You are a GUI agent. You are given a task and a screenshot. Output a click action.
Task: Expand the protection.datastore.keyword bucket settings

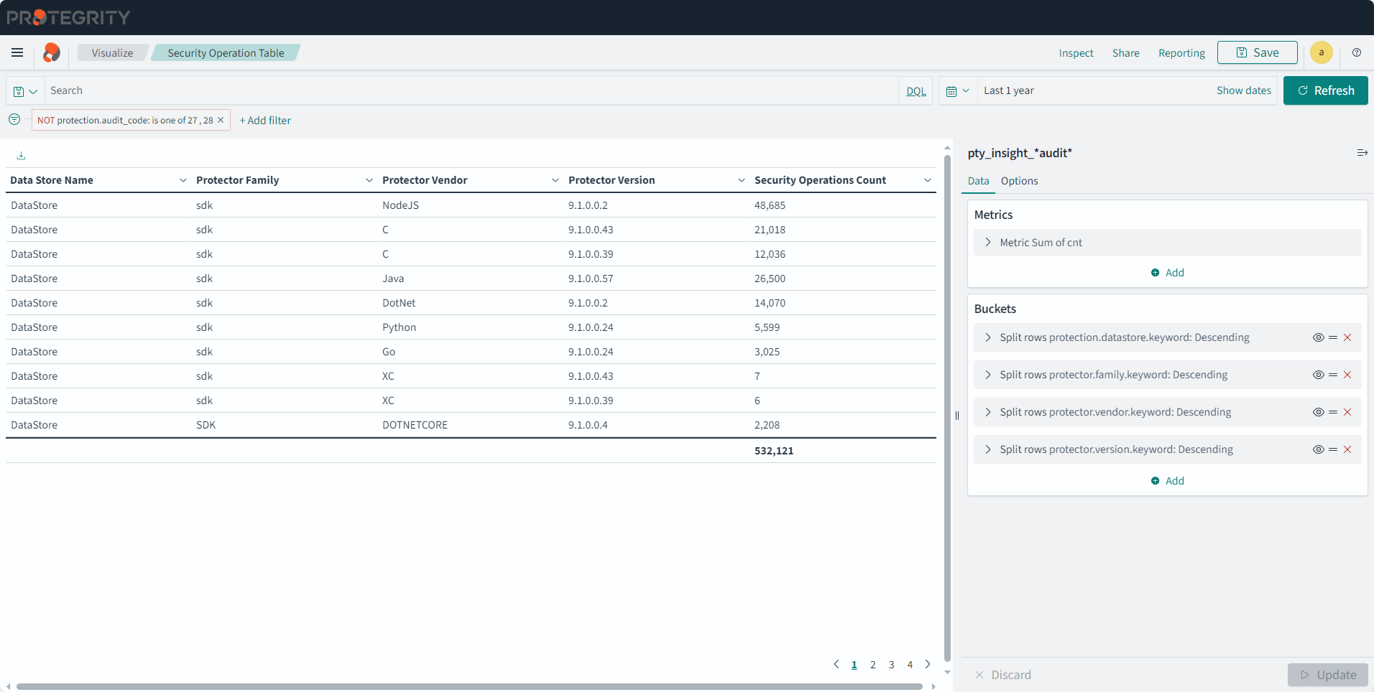[x=988, y=337]
